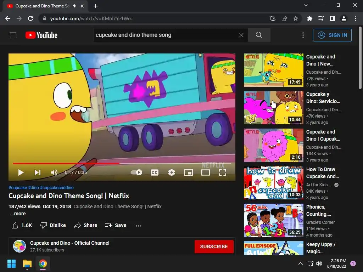This screenshot has height=272, width=363.
Task: Click the page vertical scrollbar
Action: [360, 58]
